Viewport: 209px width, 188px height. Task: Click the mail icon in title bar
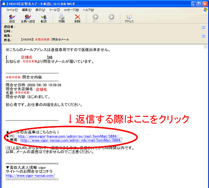[4, 4]
